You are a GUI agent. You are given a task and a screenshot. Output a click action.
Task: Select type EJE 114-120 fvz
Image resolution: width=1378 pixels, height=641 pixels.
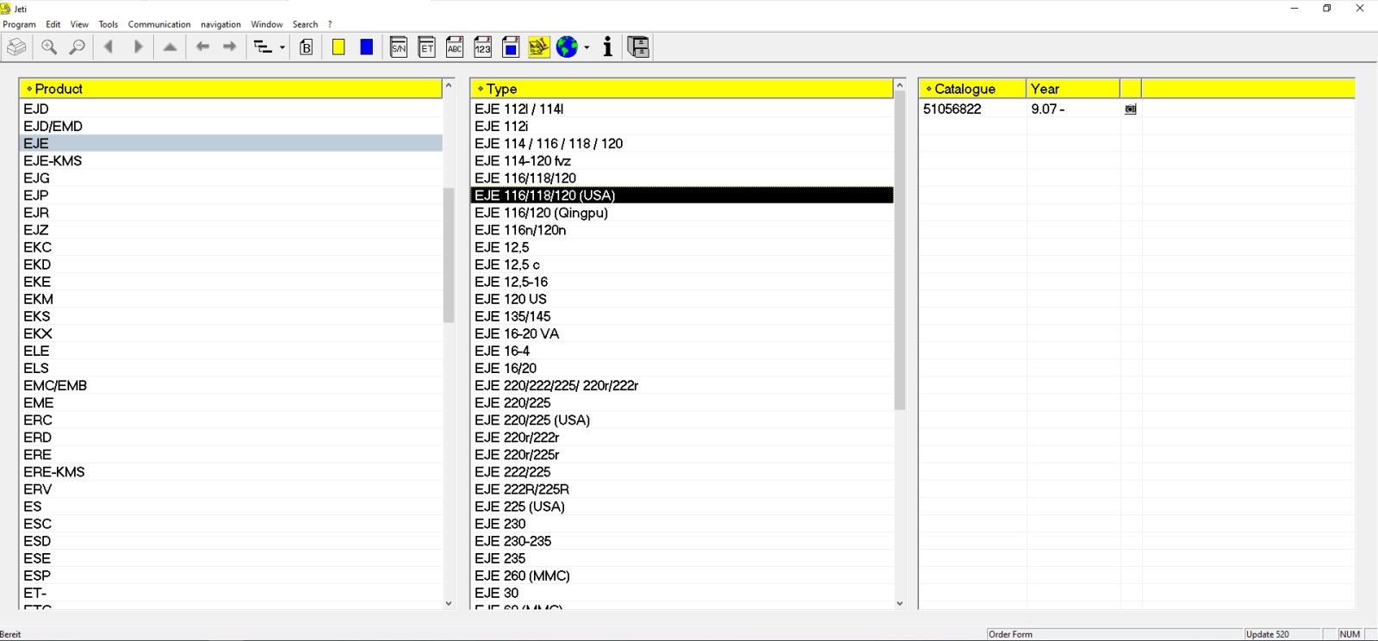click(682, 161)
